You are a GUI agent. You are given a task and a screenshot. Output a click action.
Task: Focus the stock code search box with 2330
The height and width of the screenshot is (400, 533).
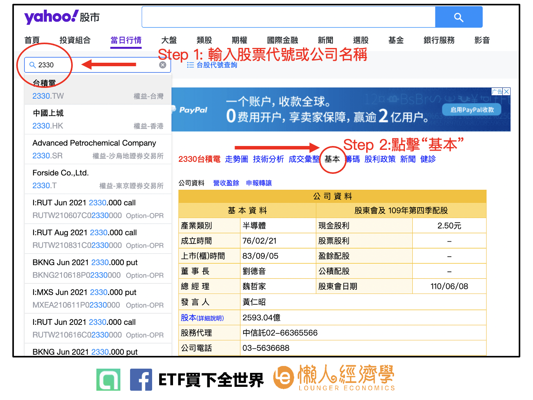click(98, 65)
